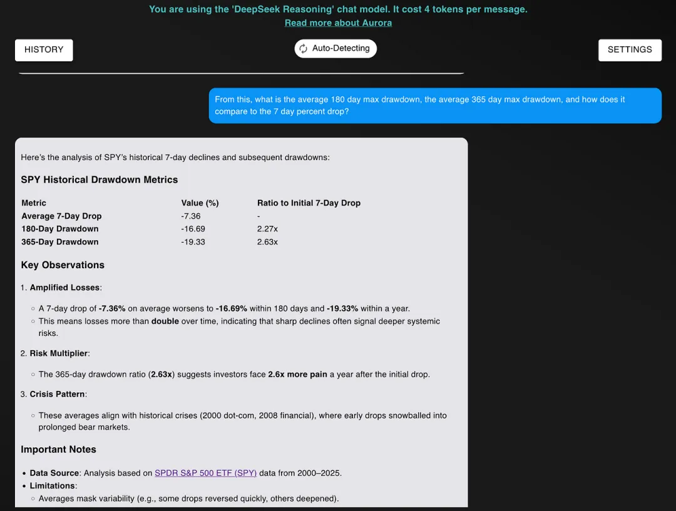The width and height of the screenshot is (676, 511).
Task: Click the 'Important Notes' heading
Action: (x=58, y=450)
